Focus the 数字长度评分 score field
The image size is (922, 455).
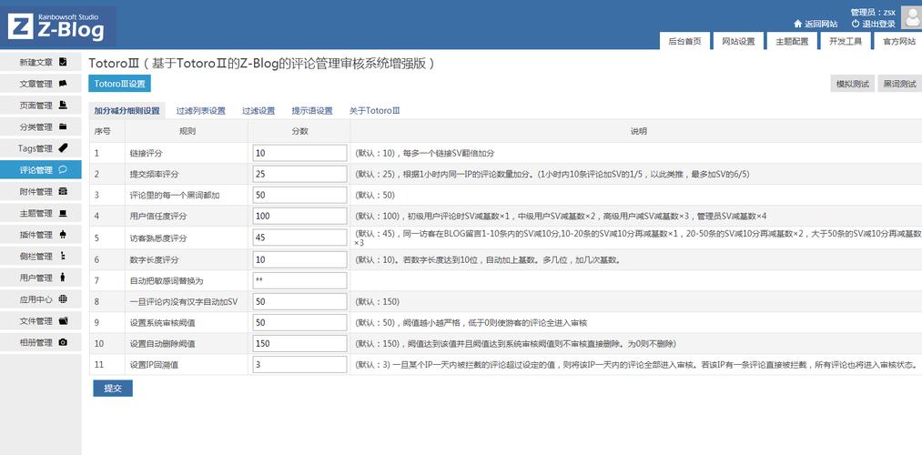coord(299,259)
